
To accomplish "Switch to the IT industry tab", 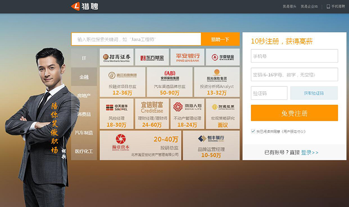I will click(84, 58).
